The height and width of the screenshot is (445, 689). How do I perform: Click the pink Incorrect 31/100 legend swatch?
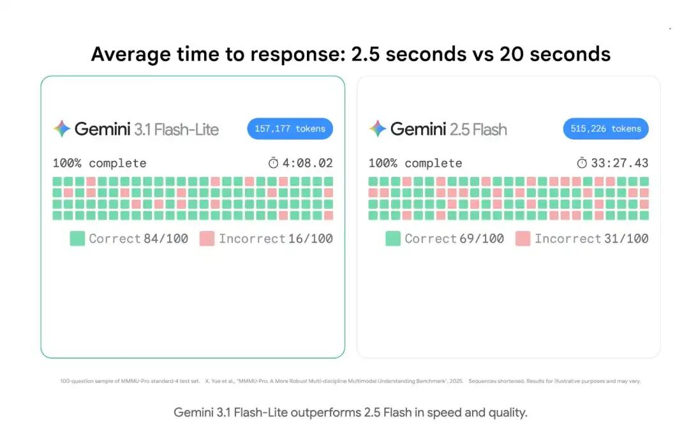click(x=523, y=238)
